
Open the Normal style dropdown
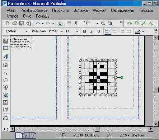pos(27,32)
